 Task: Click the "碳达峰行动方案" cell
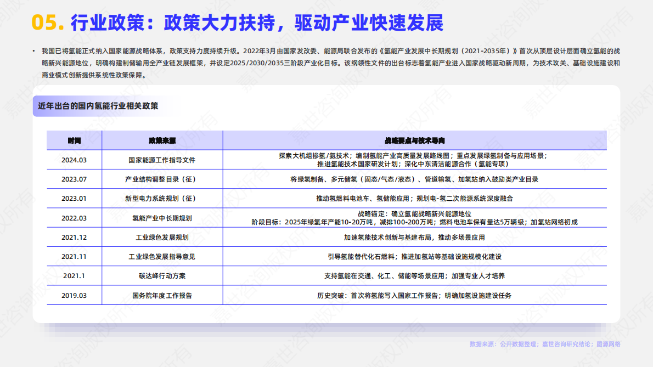(162, 276)
